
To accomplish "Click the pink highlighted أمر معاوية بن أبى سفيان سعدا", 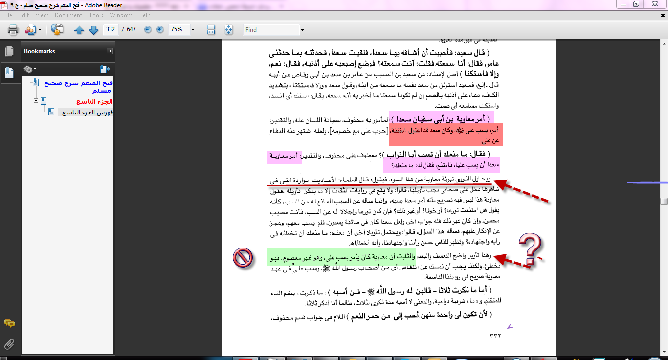I will pos(442,119).
